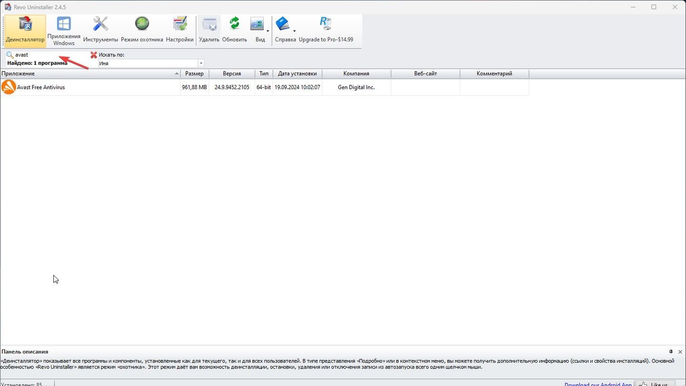Image resolution: width=686 pixels, height=386 pixels.
Task: Sort by Приложение column header
Action: (x=90, y=73)
